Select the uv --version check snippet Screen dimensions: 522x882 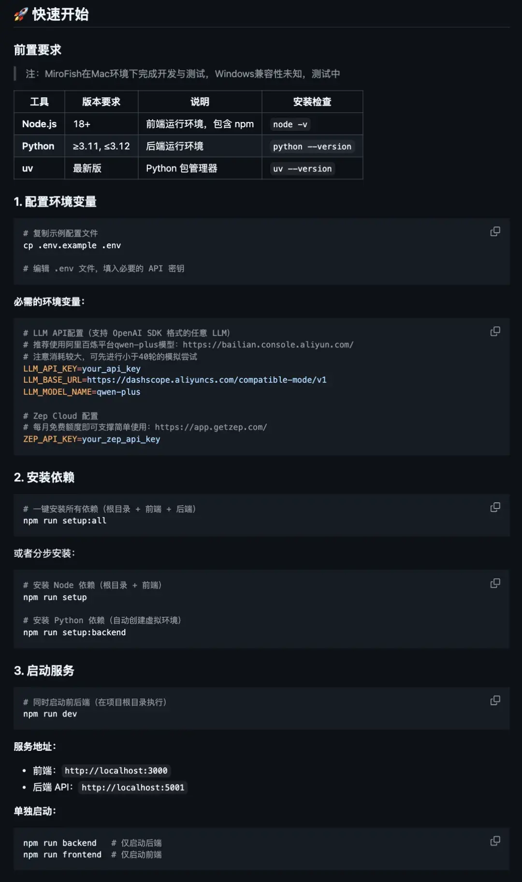302,168
